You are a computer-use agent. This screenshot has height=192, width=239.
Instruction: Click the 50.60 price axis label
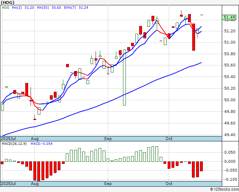(x=230, y=65)
